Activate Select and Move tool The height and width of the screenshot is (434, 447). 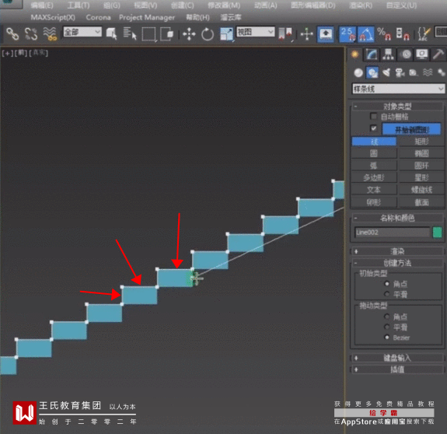pyautogui.click(x=189, y=34)
